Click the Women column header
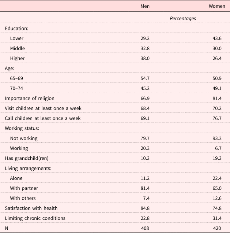230x233 pixels. (x=217, y=6)
